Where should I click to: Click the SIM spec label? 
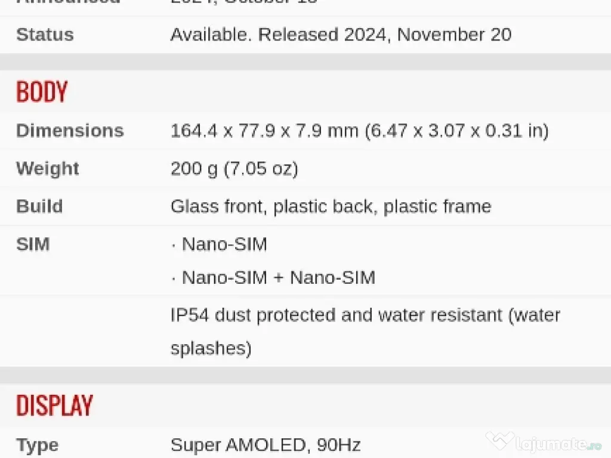pos(33,244)
